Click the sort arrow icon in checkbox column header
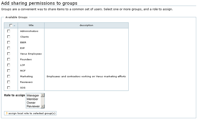This screenshot has height=120, width=198. point(14,25)
